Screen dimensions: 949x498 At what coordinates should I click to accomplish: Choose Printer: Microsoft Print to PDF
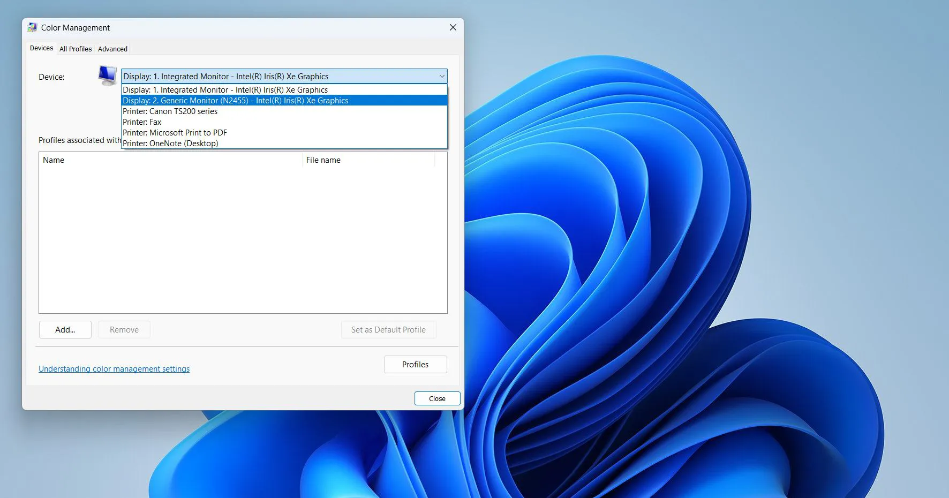click(x=175, y=132)
